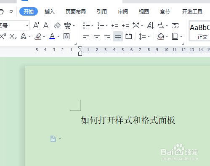Align text left
This screenshot has height=166, width=210.
[x=86, y=36]
